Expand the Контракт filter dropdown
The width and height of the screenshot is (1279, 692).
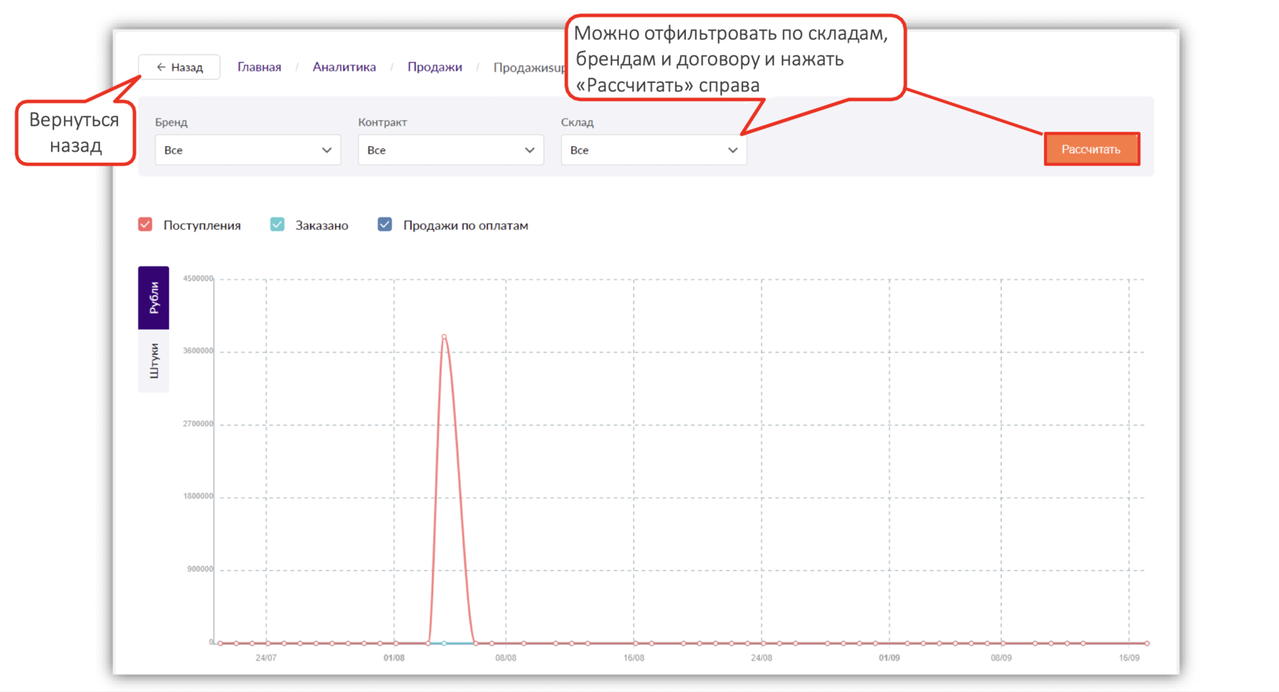point(450,150)
